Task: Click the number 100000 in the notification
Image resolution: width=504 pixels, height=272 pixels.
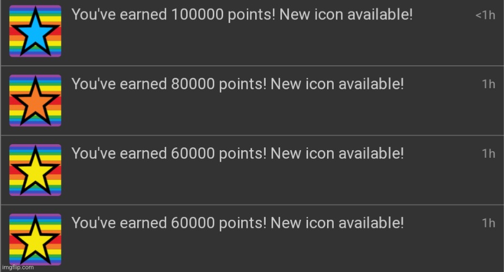Action: [198, 15]
